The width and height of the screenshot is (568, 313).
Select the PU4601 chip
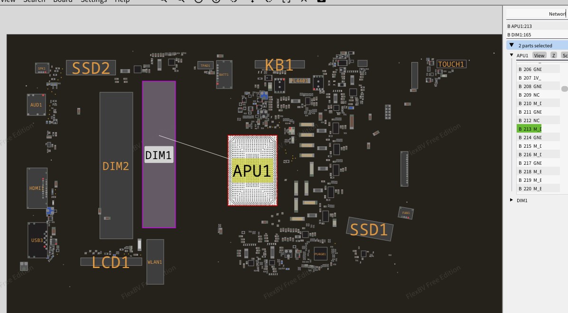coord(320,254)
